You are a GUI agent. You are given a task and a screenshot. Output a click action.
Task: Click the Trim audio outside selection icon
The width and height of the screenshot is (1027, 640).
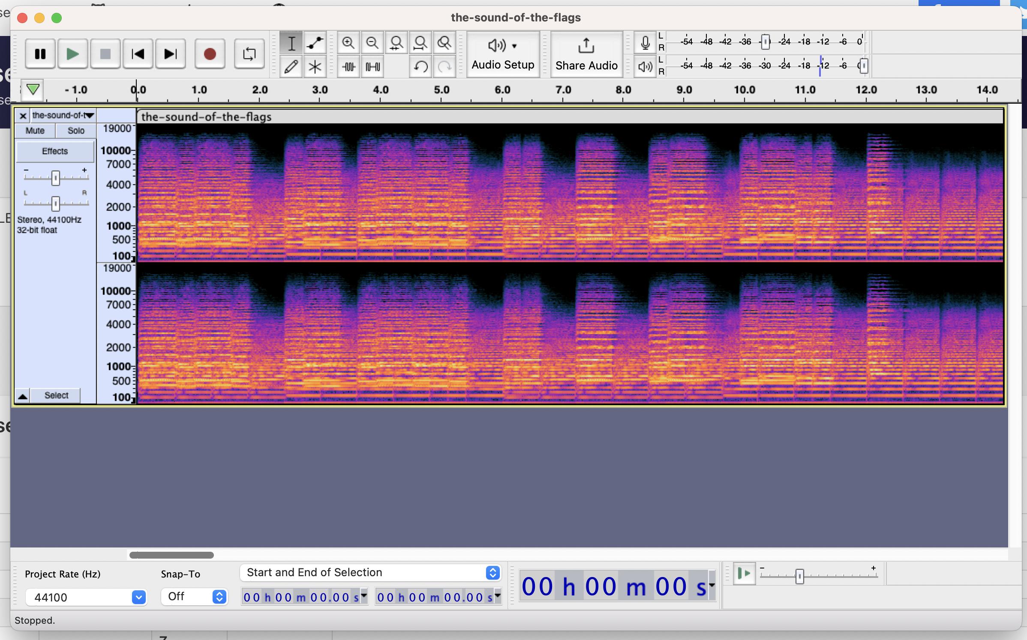[348, 67]
